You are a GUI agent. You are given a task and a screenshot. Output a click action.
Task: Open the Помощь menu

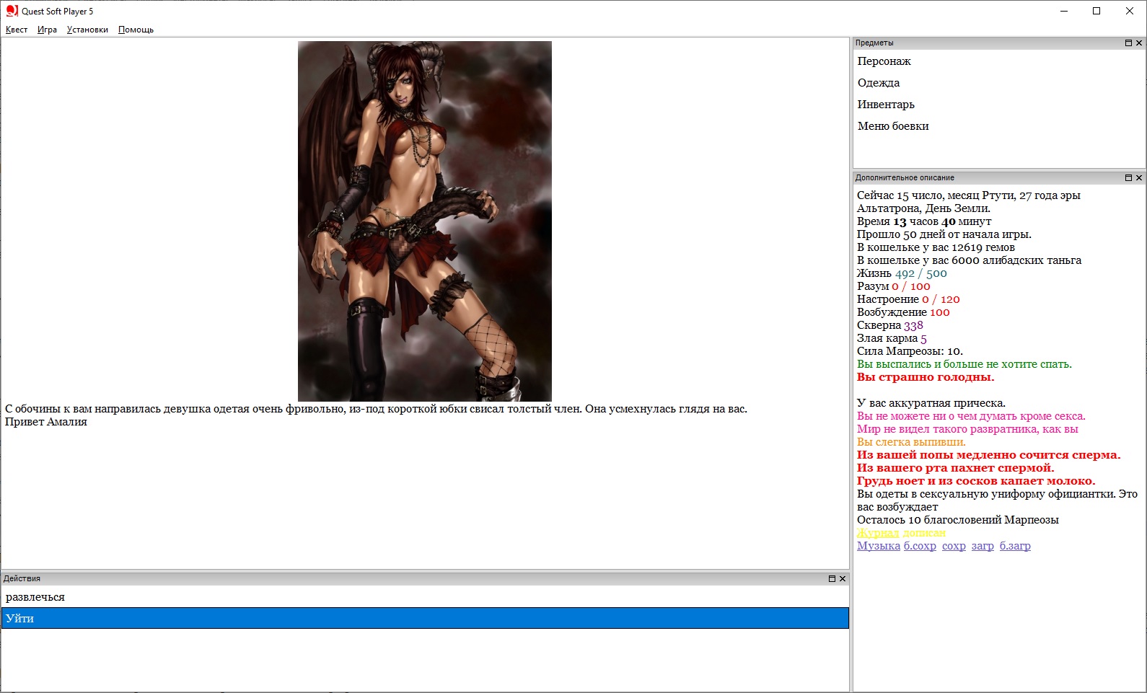(136, 30)
